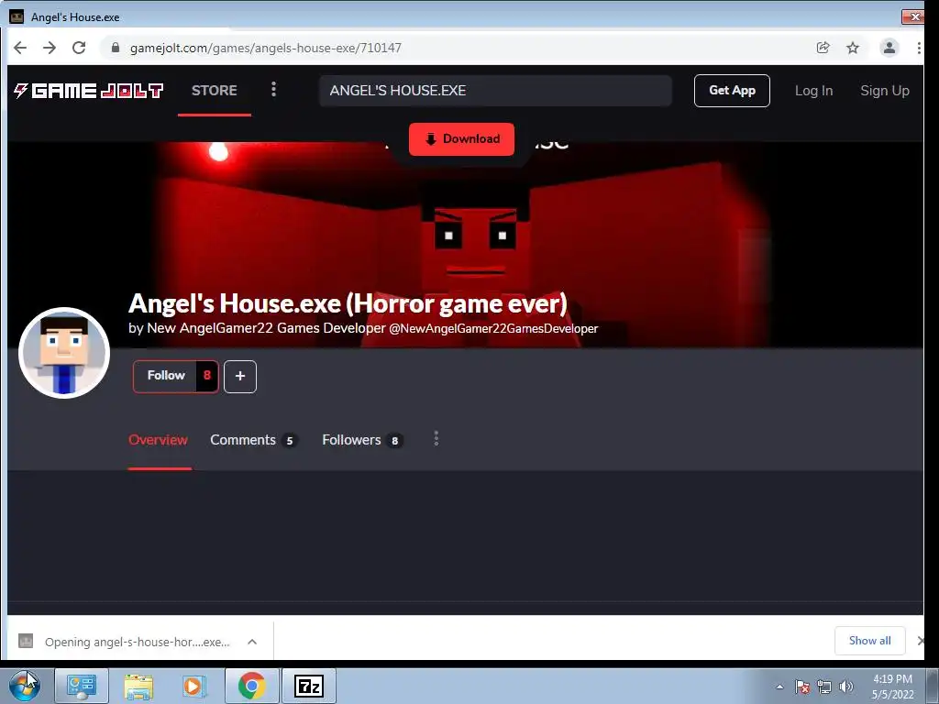Click the padlock site info icon
The image size is (939, 704).
pos(116,48)
